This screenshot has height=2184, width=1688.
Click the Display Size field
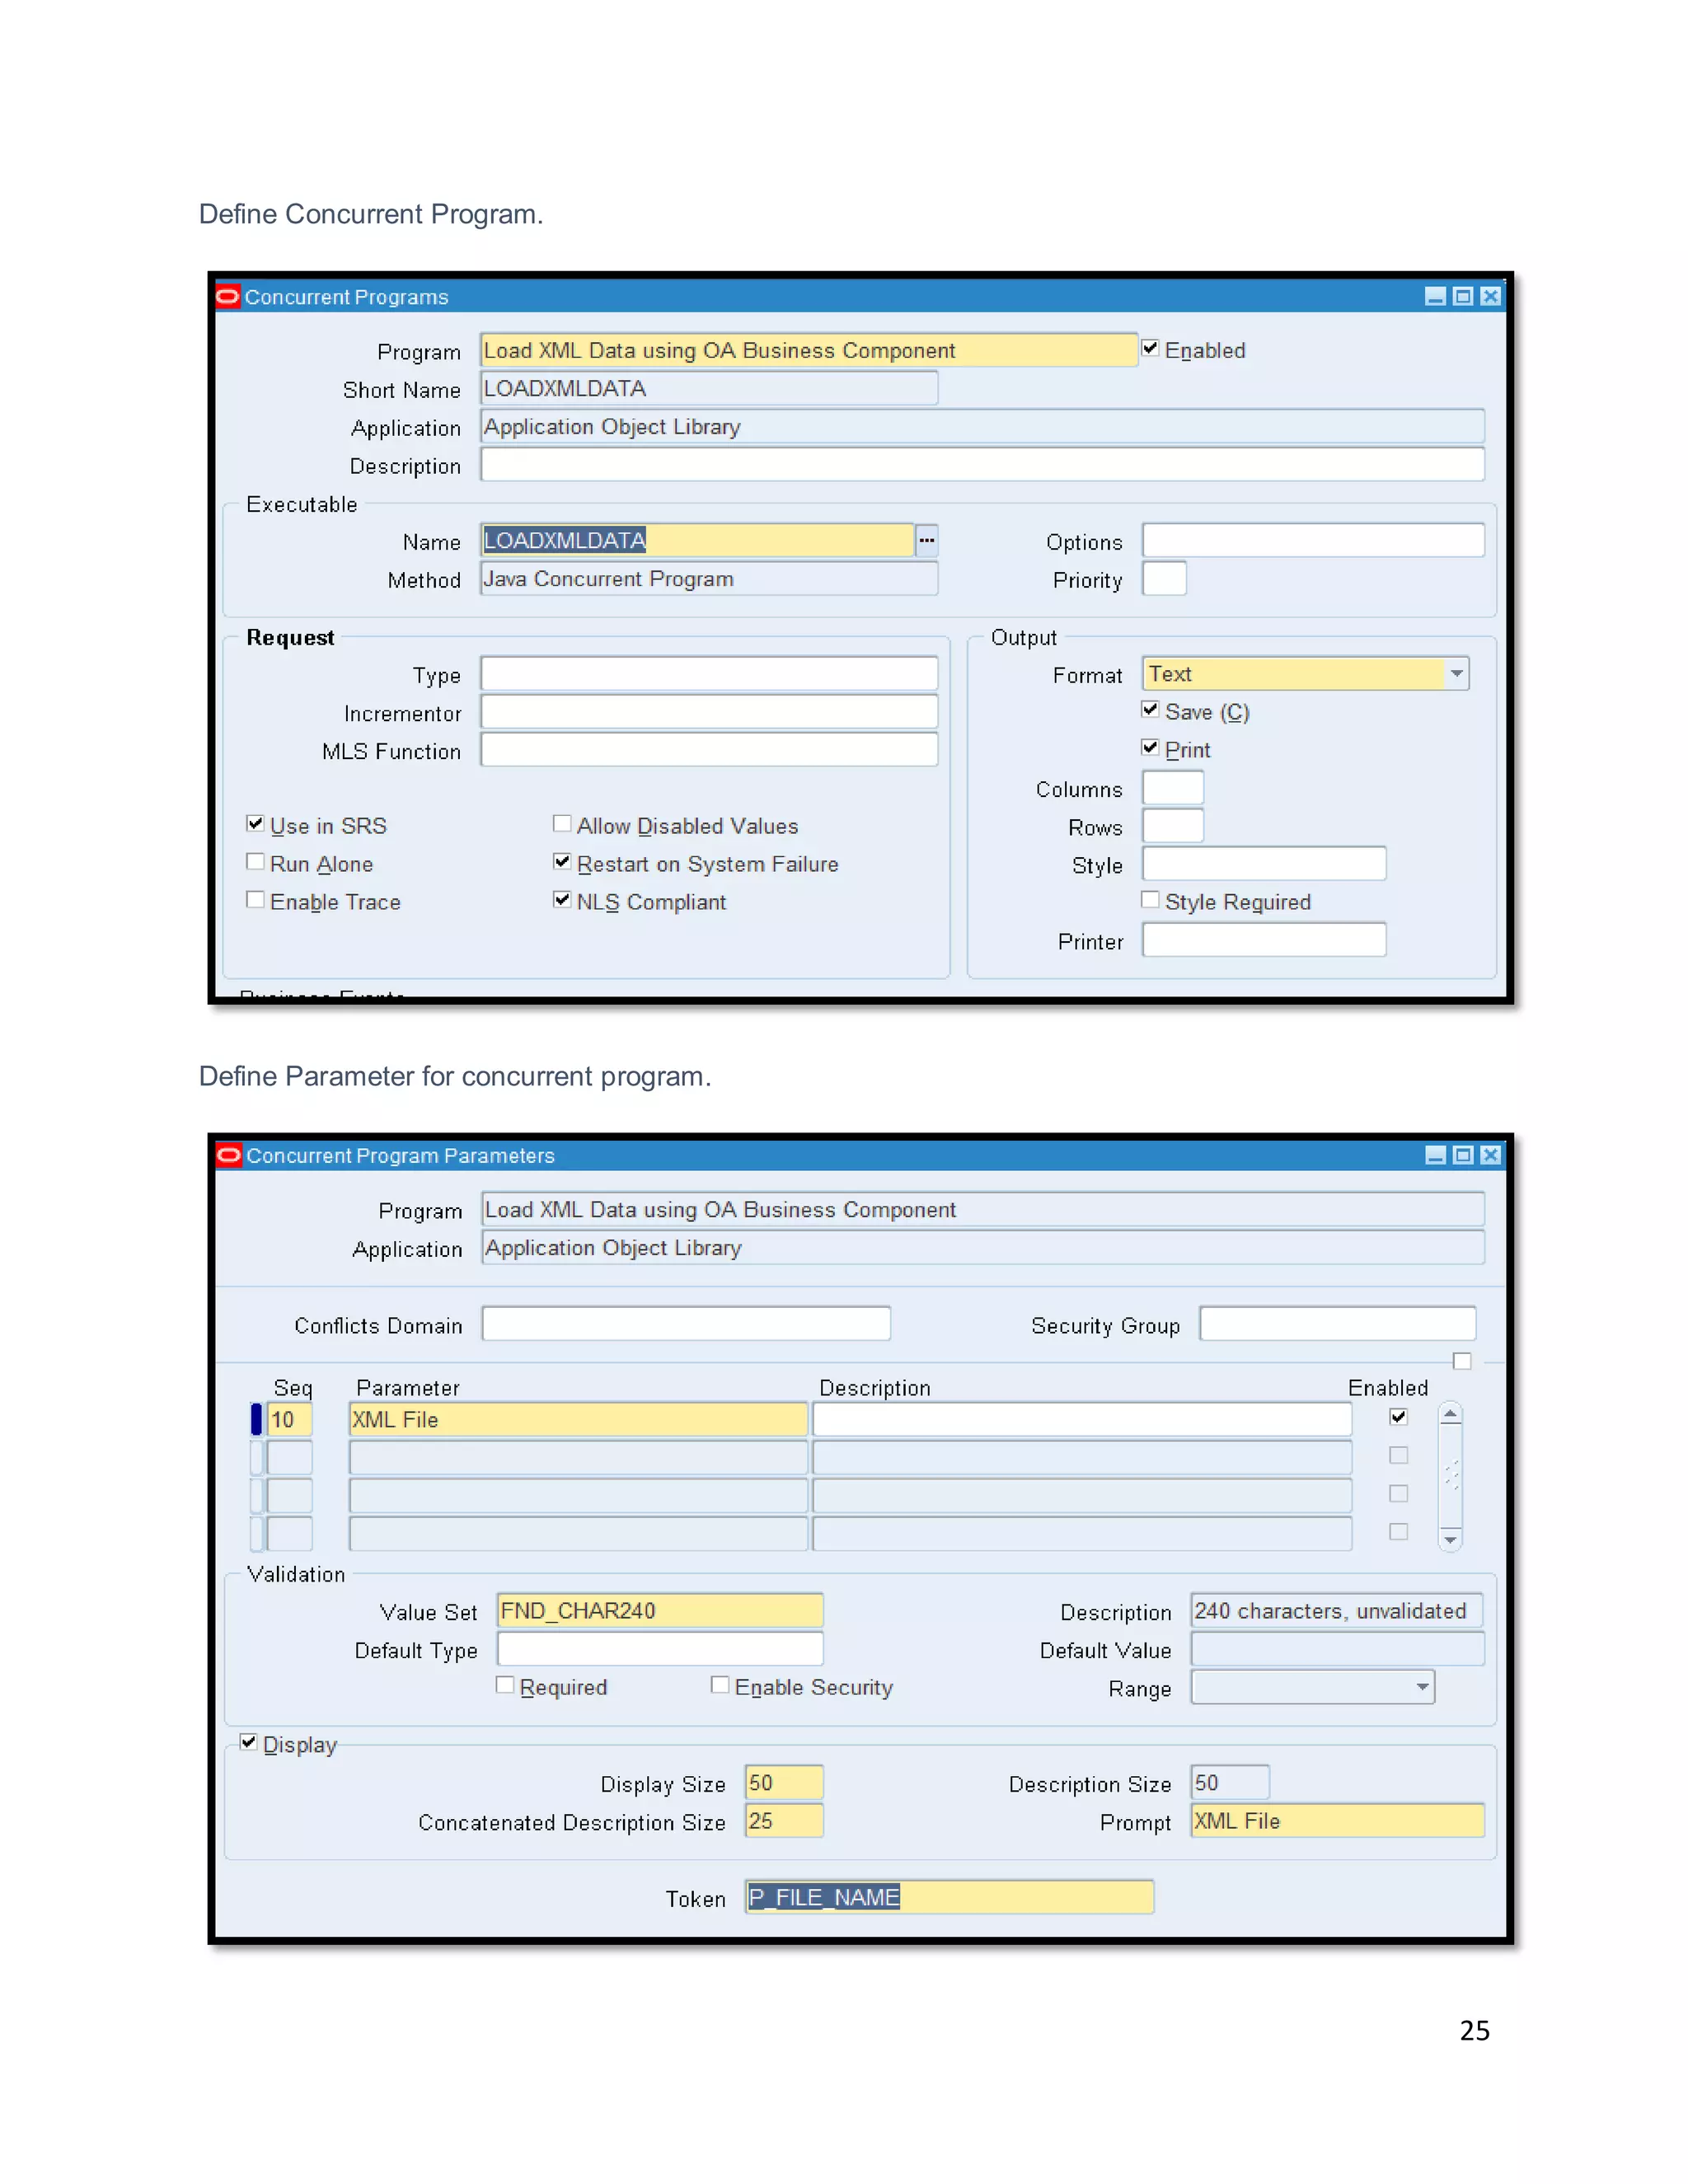(x=784, y=1782)
